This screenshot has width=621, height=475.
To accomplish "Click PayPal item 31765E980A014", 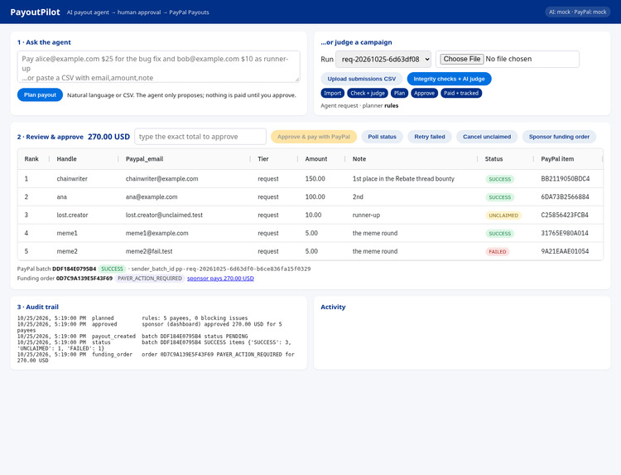I will coord(565,233).
